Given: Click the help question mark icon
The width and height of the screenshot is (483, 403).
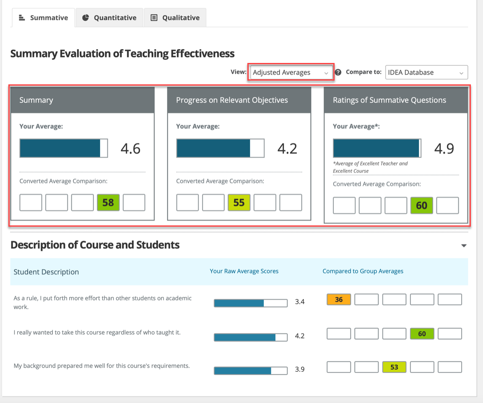Looking at the screenshot, I should pos(338,72).
